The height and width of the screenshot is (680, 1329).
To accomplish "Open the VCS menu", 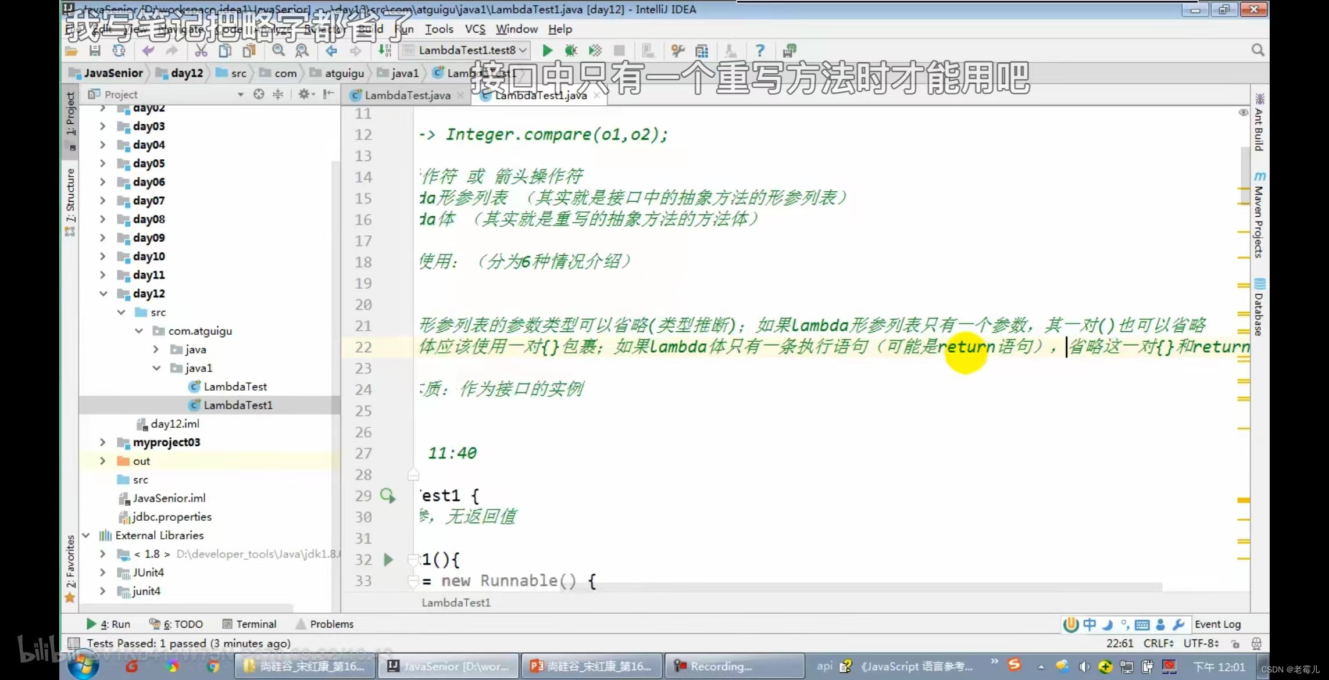I will [474, 29].
